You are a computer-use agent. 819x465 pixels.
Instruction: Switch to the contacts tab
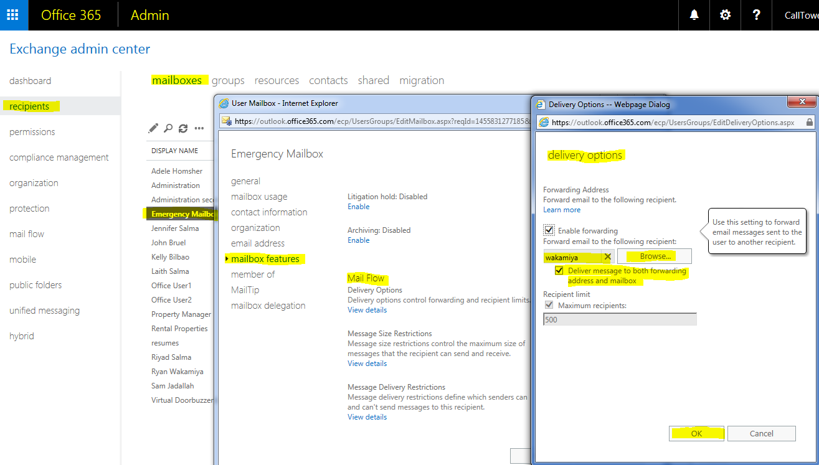[328, 80]
